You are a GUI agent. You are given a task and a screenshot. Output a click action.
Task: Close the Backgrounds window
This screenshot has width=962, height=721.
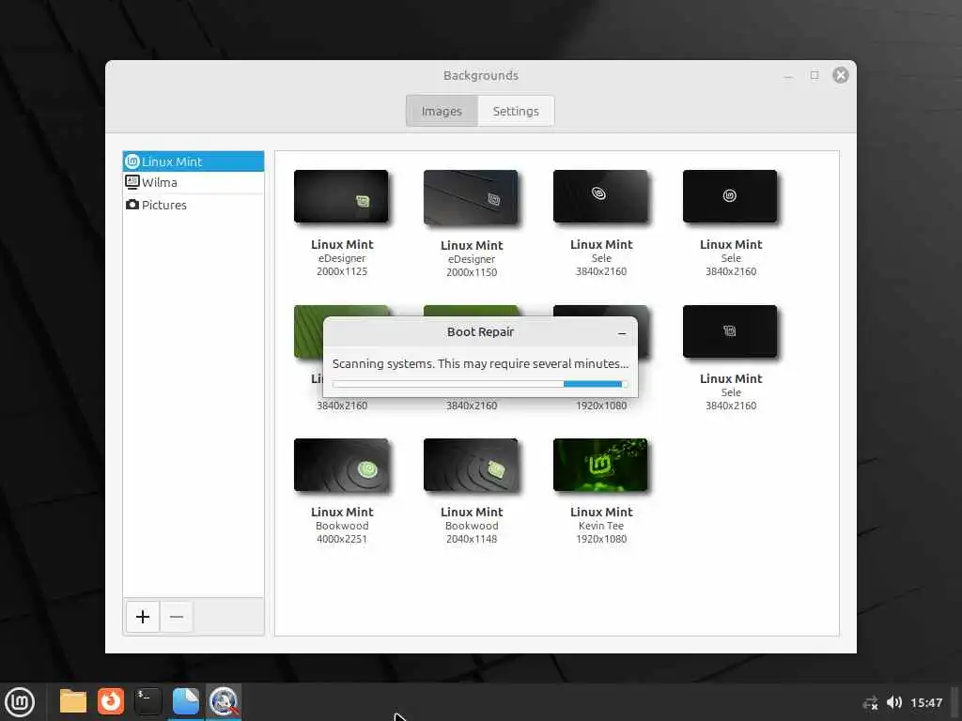841,75
